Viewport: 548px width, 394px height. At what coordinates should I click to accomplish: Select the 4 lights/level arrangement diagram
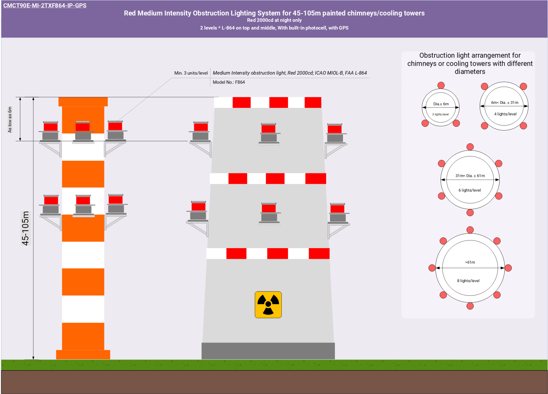point(504,106)
